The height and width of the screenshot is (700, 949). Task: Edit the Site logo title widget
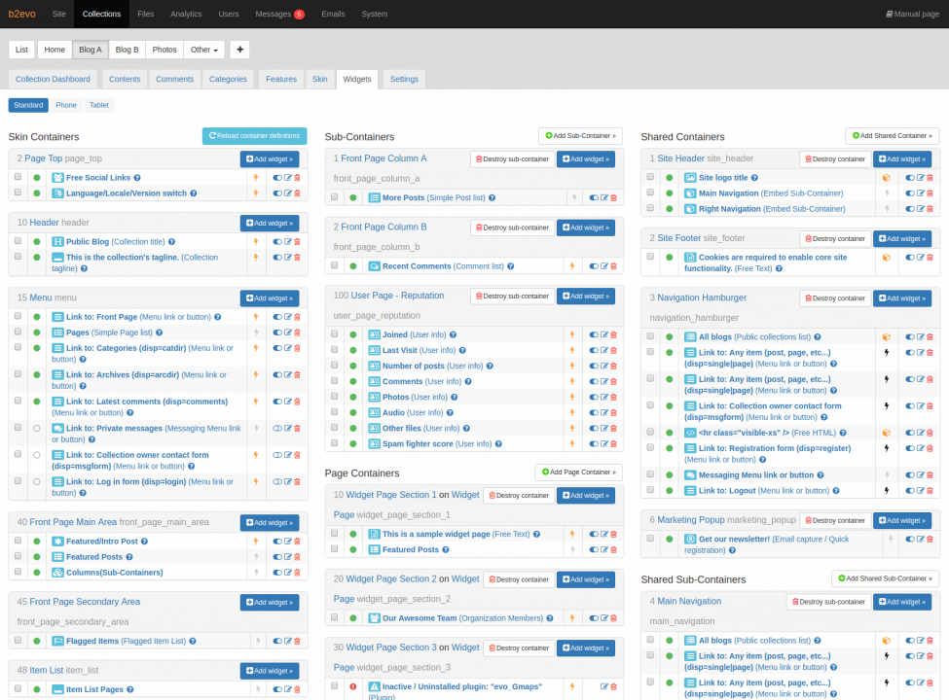(919, 176)
